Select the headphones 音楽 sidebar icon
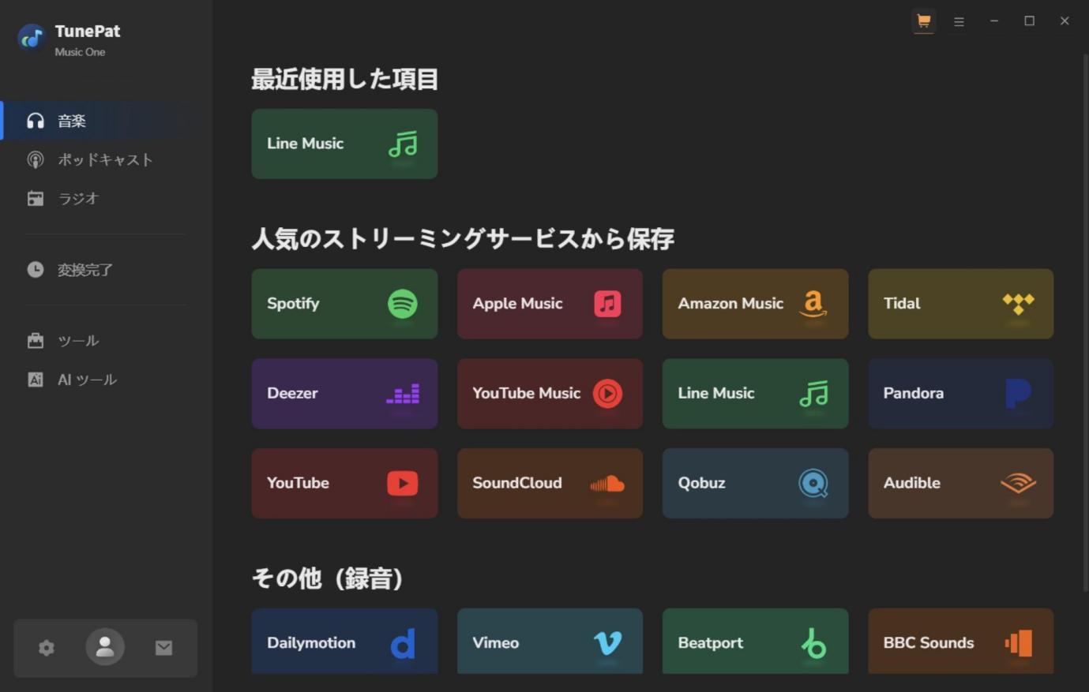Screen dimensions: 1089x692 (x=36, y=121)
